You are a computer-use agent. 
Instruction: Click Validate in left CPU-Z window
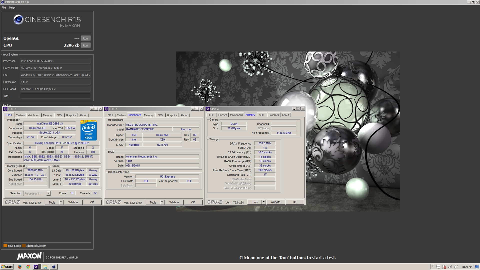pos(73,202)
